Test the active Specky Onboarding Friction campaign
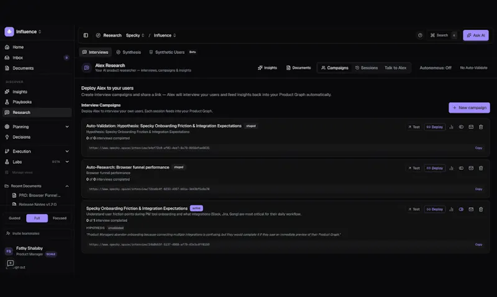 pos(414,209)
